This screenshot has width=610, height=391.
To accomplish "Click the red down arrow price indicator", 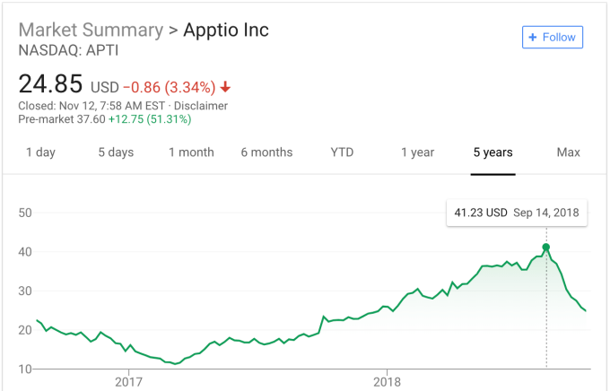I will pyautogui.click(x=225, y=87).
